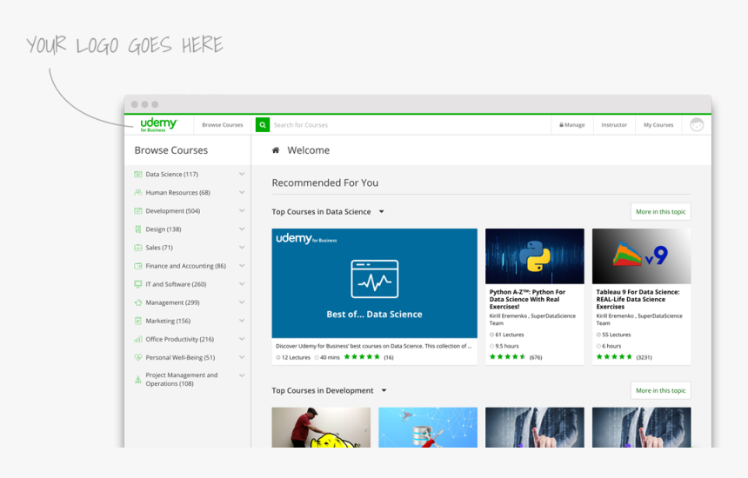The image size is (748, 478).
Task: Click the Sales category icon
Action: pos(138,248)
